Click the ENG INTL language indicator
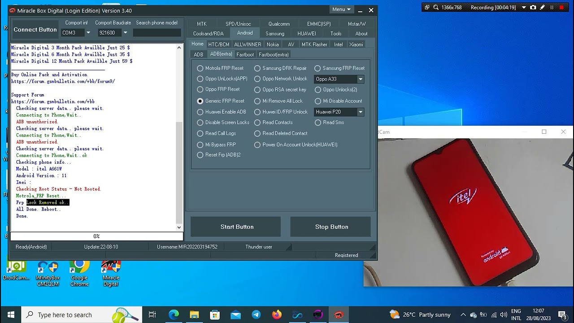Screen dimensions: 574x323 click(516, 314)
